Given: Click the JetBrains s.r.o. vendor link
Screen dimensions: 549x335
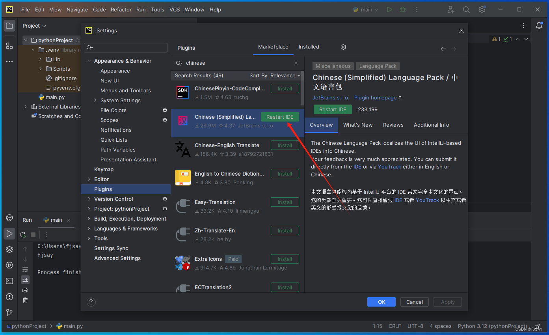Looking at the screenshot, I should click(331, 97).
